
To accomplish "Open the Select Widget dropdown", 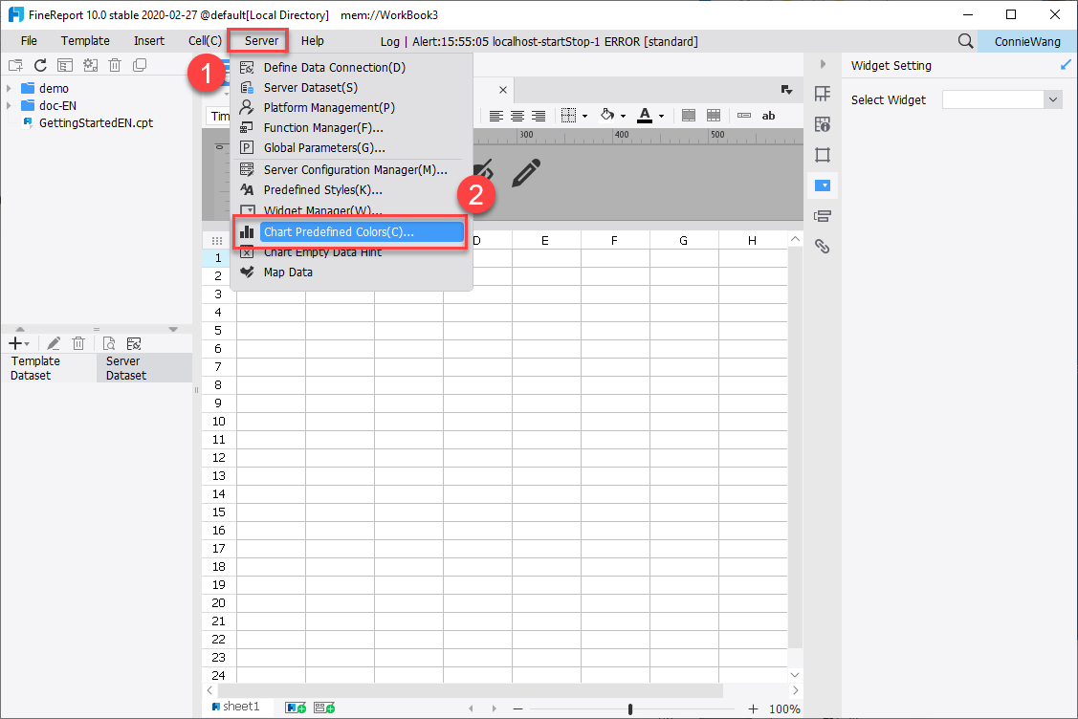I will tap(1001, 98).
